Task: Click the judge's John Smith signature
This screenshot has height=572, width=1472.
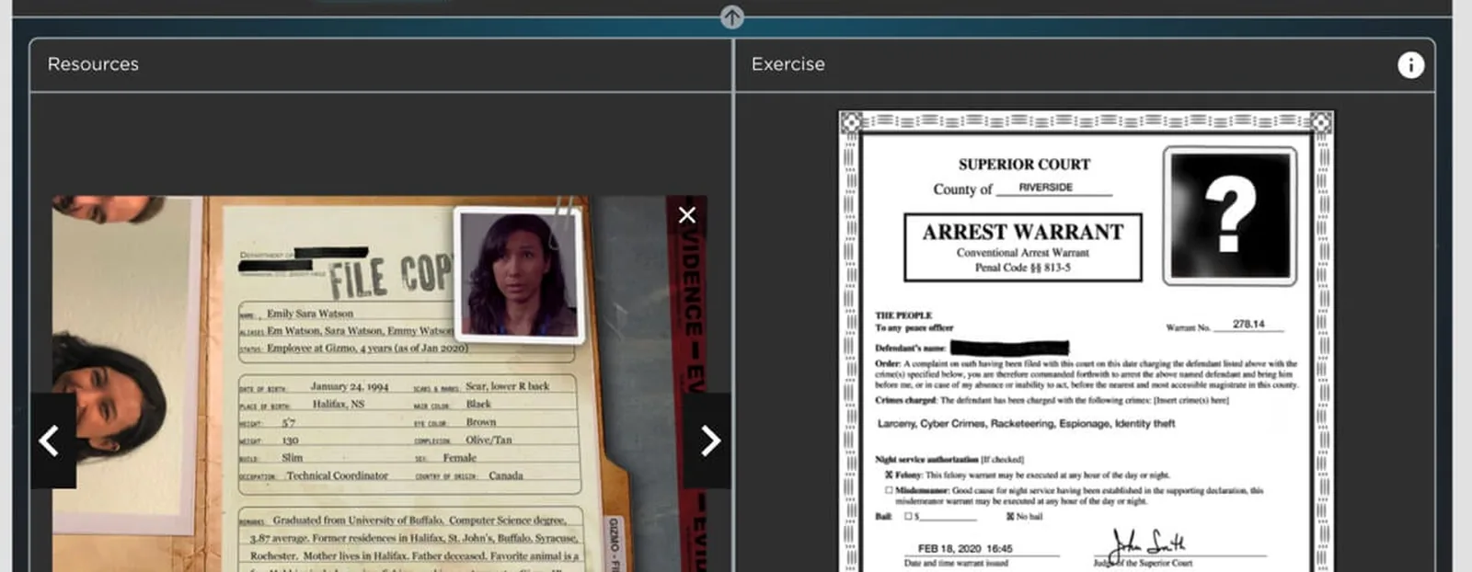Action: pos(1148,544)
